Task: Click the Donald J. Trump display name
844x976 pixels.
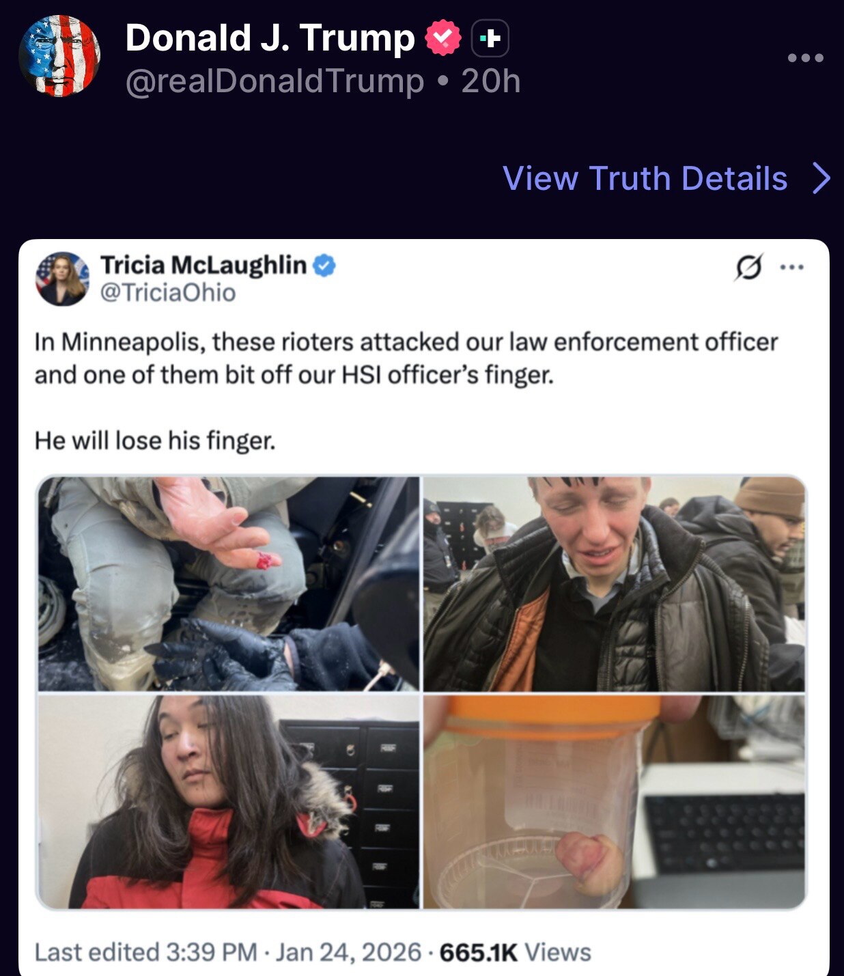Action: [x=270, y=38]
